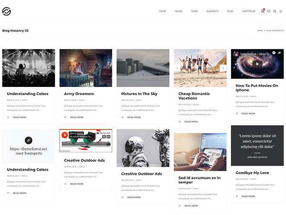Click the share arrow on the video

tap(279, 53)
